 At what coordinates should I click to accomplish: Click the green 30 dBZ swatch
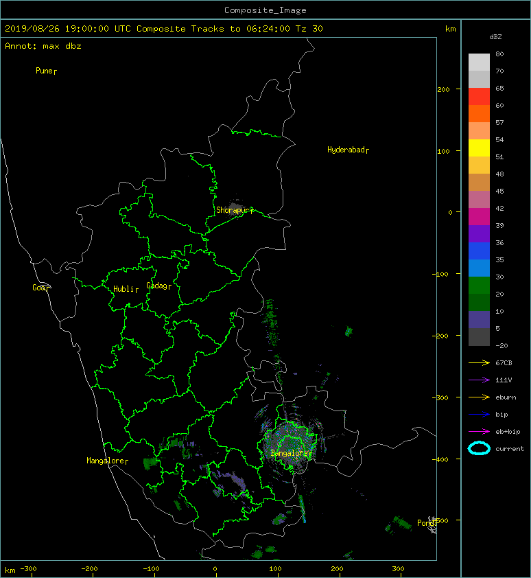(479, 285)
